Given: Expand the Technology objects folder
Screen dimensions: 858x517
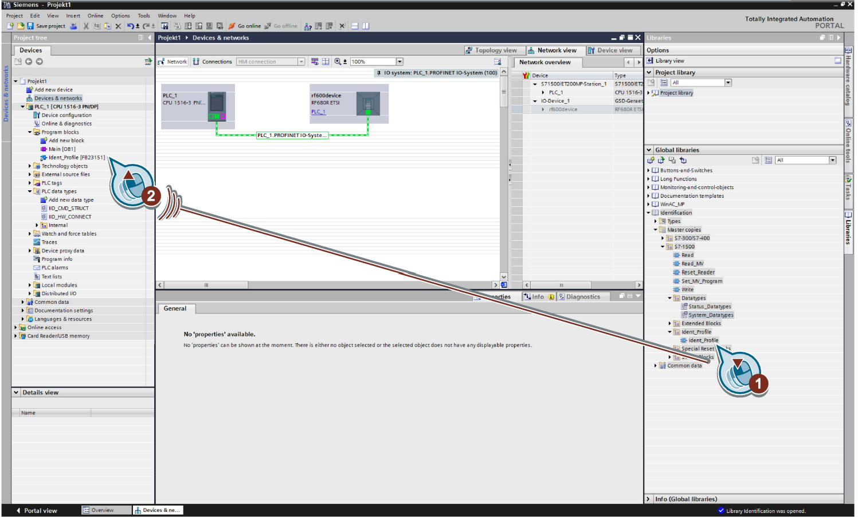Looking at the screenshot, I should pyautogui.click(x=30, y=166).
